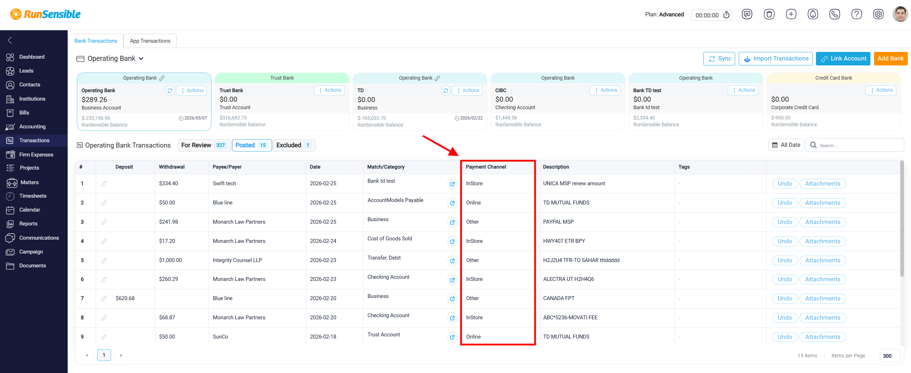This screenshot has height=373, width=911.
Task: Switch to App Transactions tab
Action: 150,41
